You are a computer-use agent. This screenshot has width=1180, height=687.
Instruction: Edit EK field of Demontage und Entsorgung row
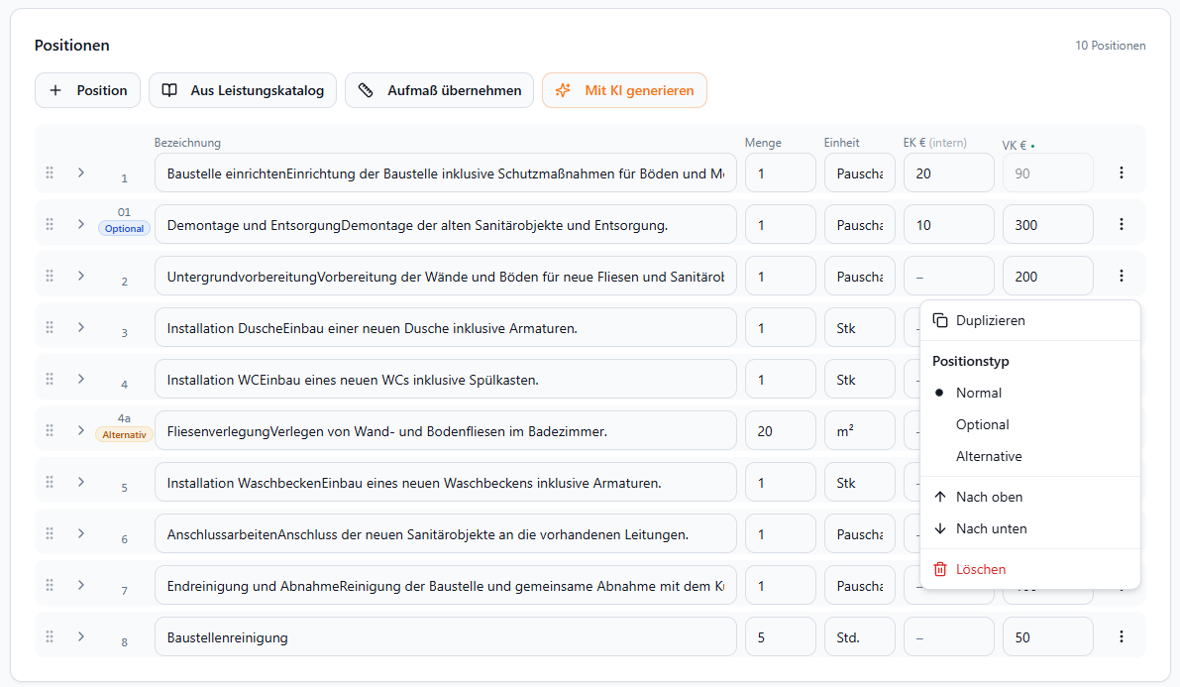tap(949, 224)
